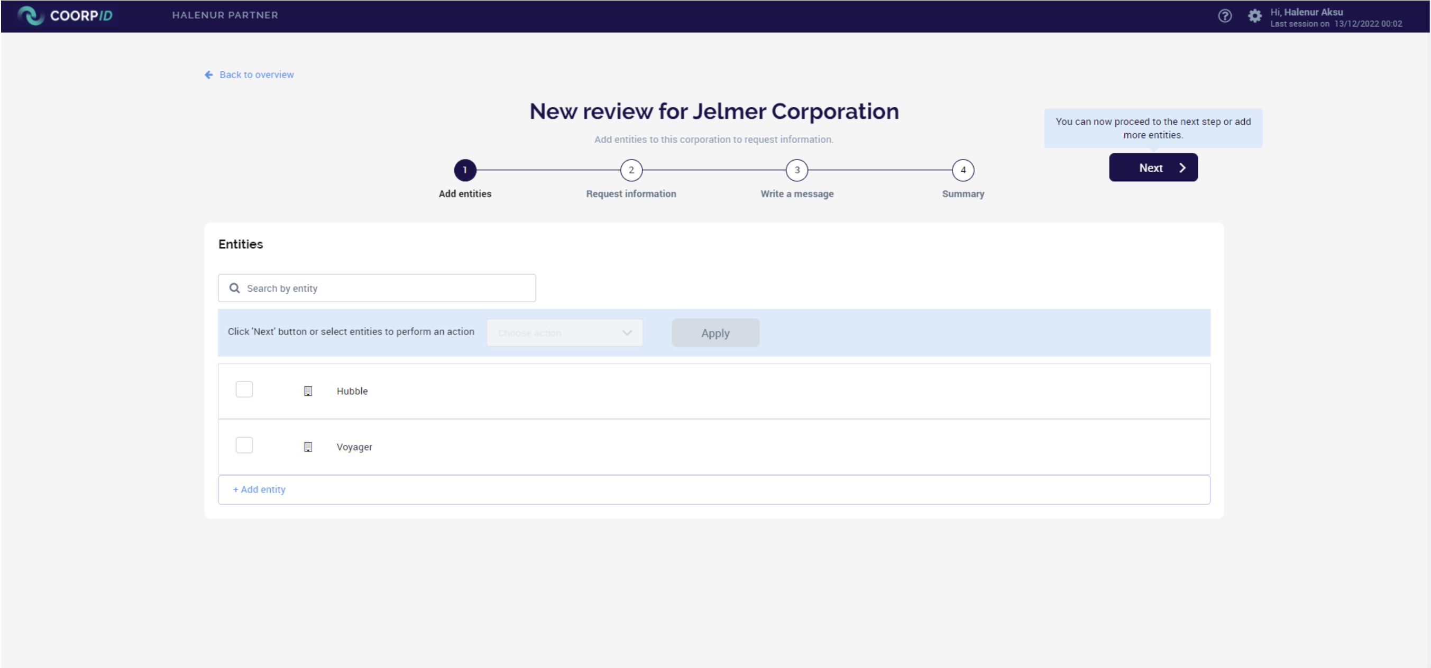This screenshot has height=668, width=1431.
Task: Click the building icon beside Voyager
Action: [308, 447]
